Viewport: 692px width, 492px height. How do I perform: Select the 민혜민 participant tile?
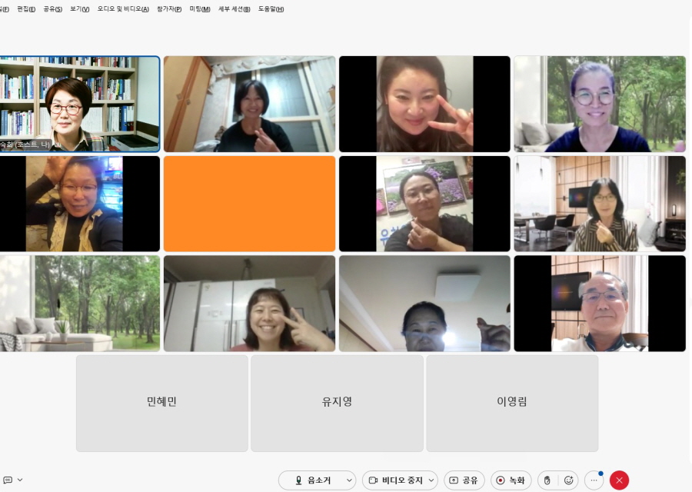coord(161,403)
